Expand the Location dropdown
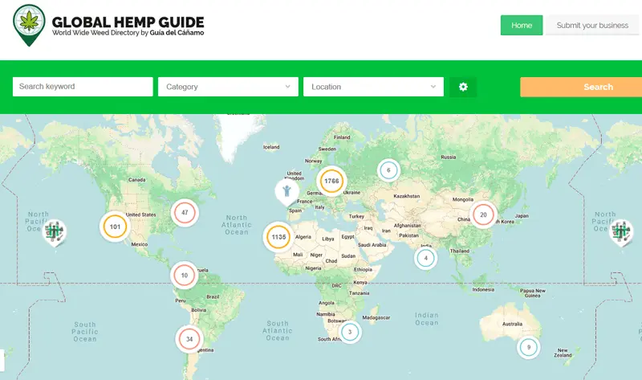 coord(373,87)
